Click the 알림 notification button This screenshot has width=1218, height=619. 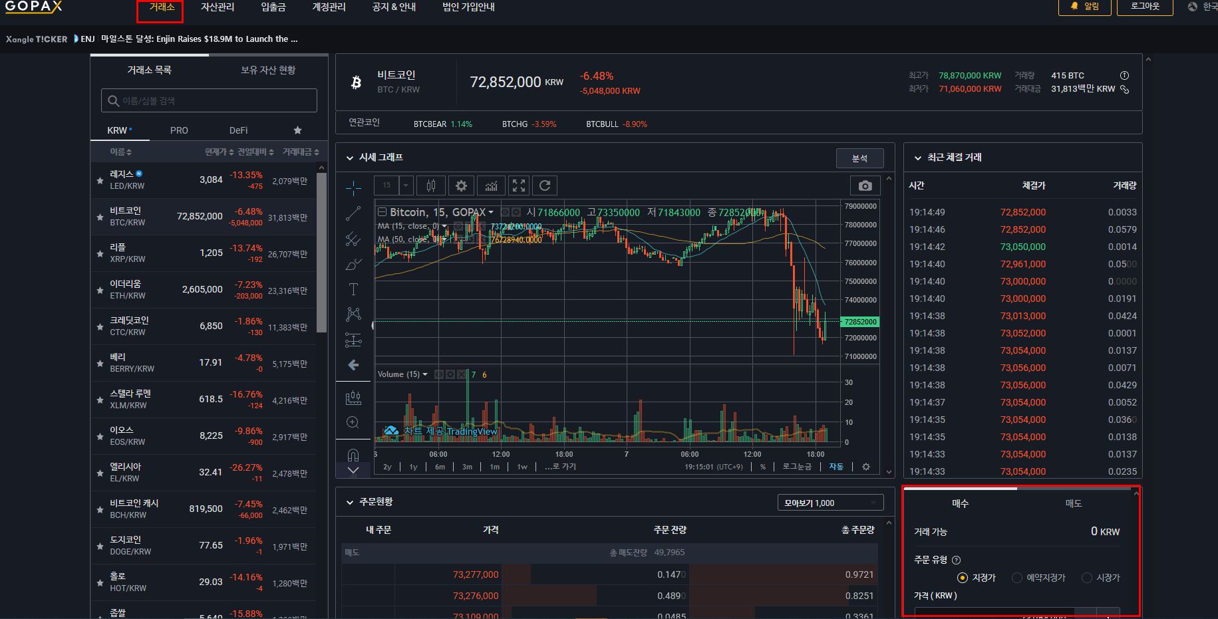click(x=1084, y=6)
